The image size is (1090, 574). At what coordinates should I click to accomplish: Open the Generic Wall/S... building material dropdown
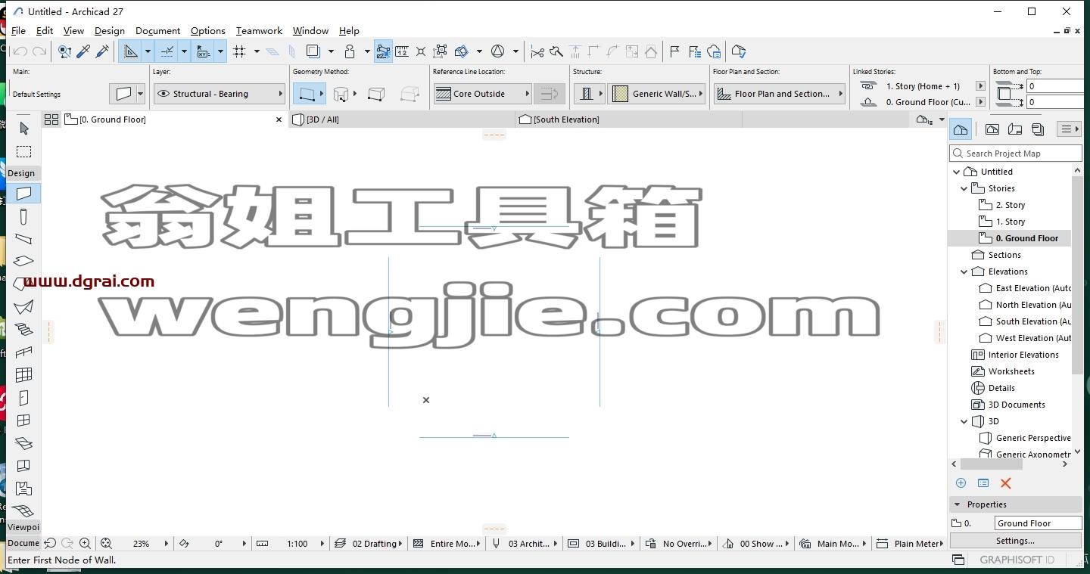(x=656, y=94)
